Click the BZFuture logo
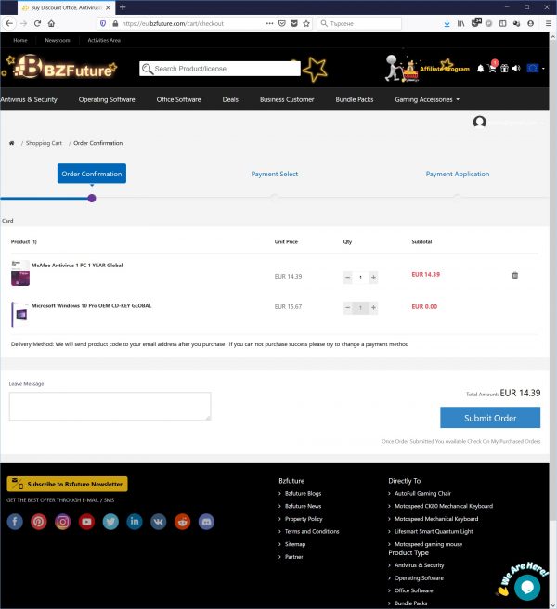Viewport: 557px width, 609px height. pyautogui.click(x=61, y=67)
